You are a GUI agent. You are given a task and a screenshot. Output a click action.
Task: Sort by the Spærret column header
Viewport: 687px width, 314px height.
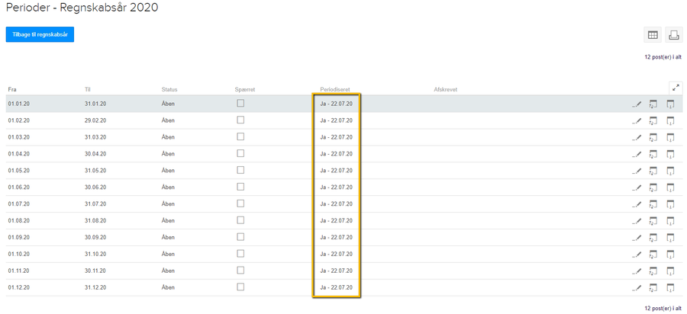(x=245, y=90)
